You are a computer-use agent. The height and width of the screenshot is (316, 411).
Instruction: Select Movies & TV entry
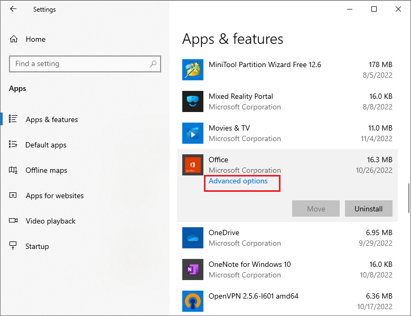tap(229, 128)
